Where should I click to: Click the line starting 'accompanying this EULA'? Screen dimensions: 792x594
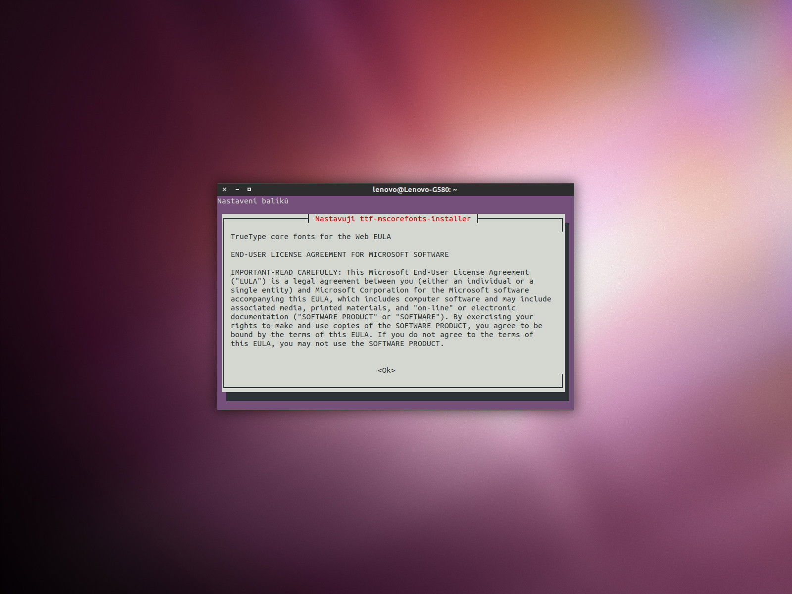point(391,299)
